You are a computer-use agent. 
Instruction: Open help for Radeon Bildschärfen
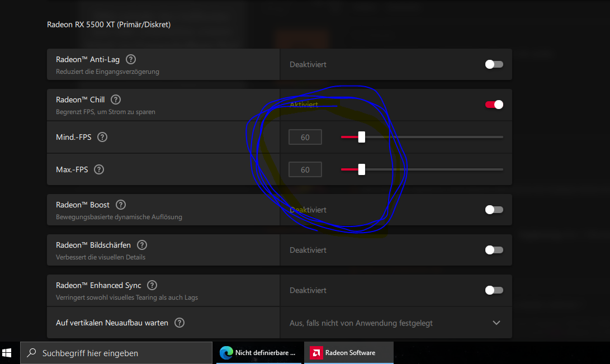pos(142,245)
